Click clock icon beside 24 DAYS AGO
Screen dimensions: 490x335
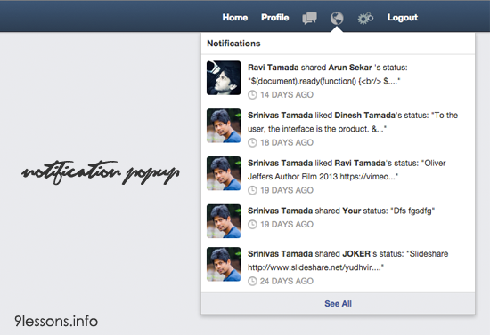pyautogui.click(x=252, y=282)
